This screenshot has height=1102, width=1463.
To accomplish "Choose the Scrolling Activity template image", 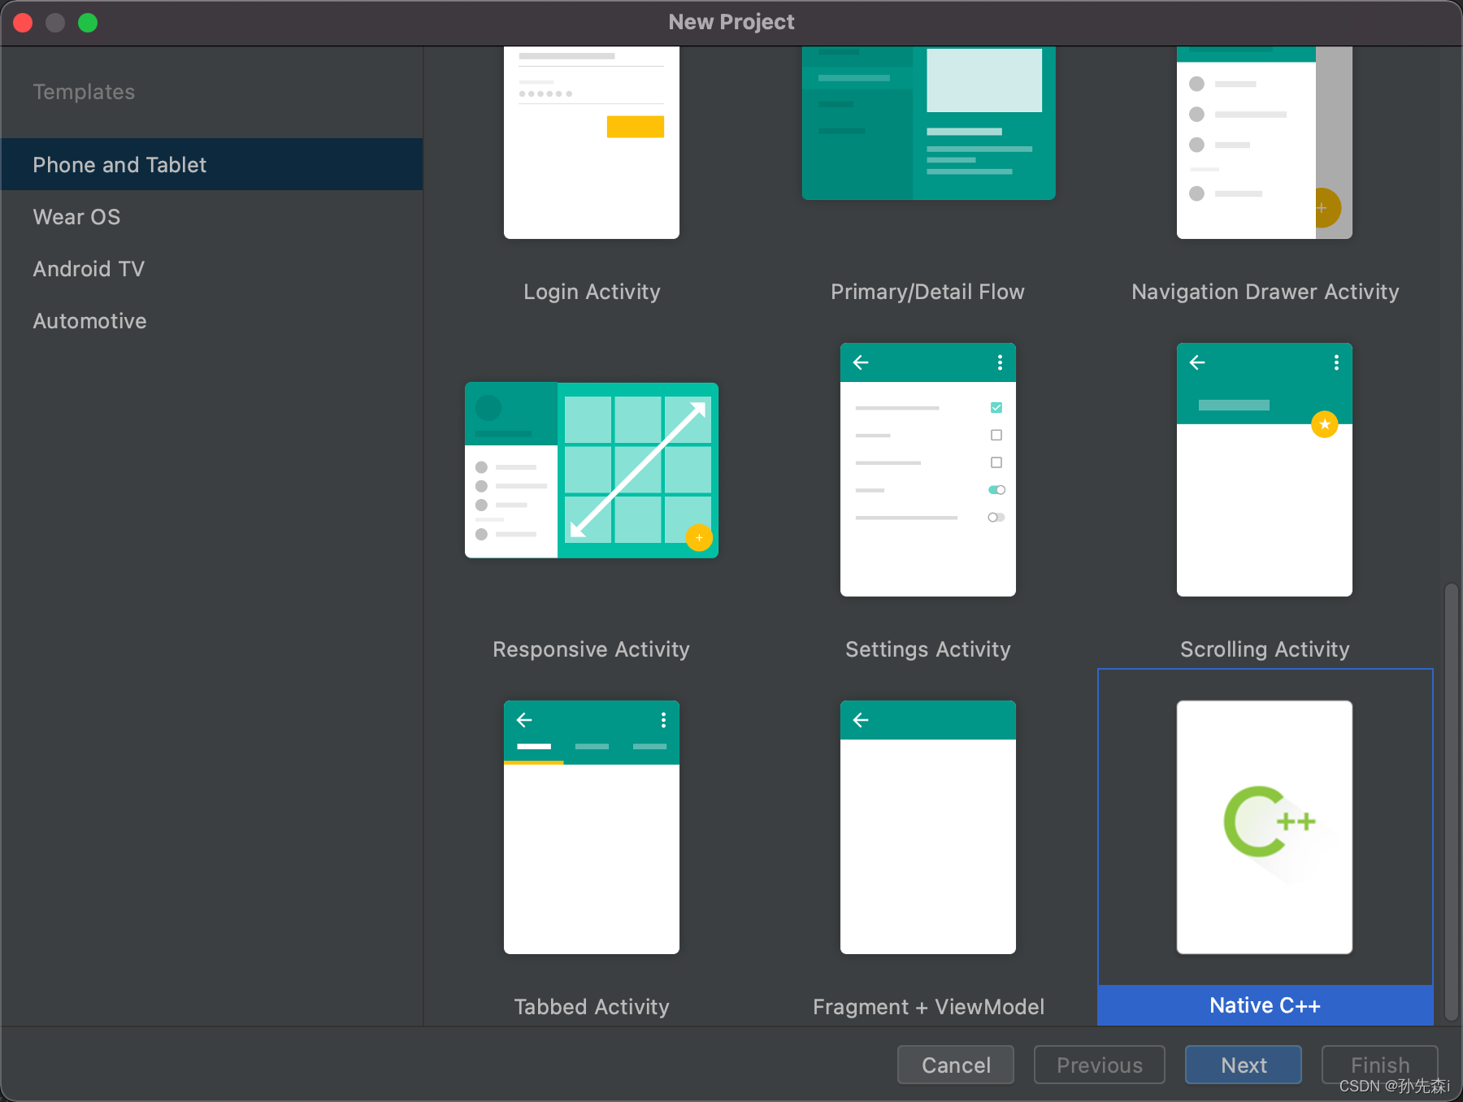I will click(x=1265, y=470).
